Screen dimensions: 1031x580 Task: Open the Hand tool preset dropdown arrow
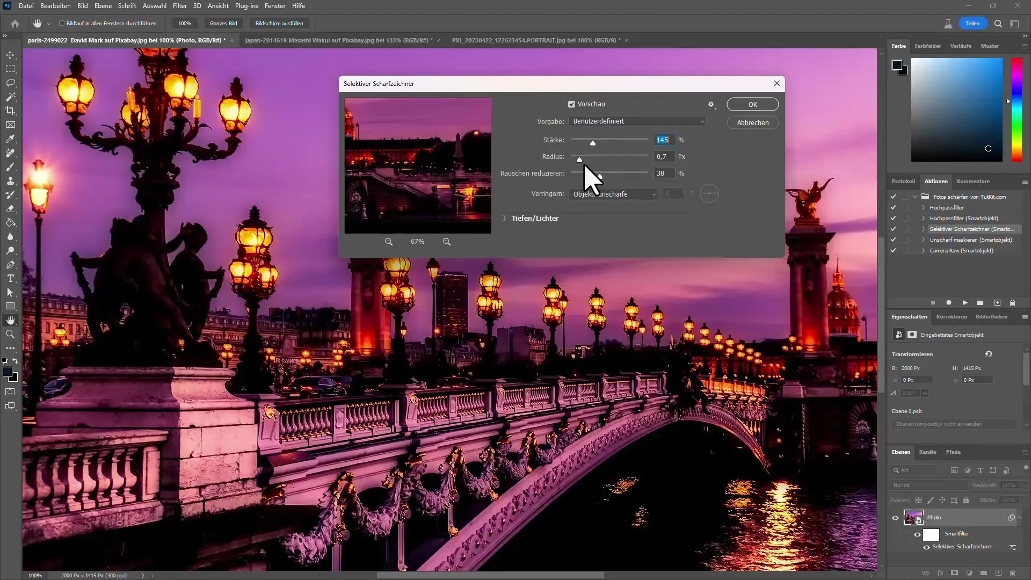click(x=48, y=24)
